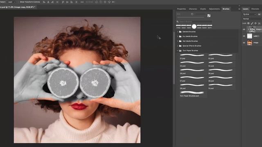Screen dimensions: 262x147
Task: Click the General Brushes folder icon
Action: 180,32
